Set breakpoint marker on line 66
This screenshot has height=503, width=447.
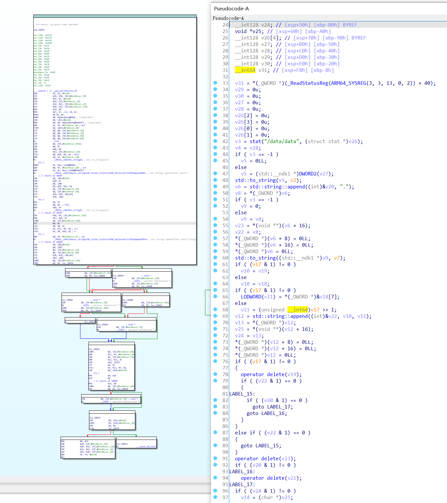click(215, 296)
